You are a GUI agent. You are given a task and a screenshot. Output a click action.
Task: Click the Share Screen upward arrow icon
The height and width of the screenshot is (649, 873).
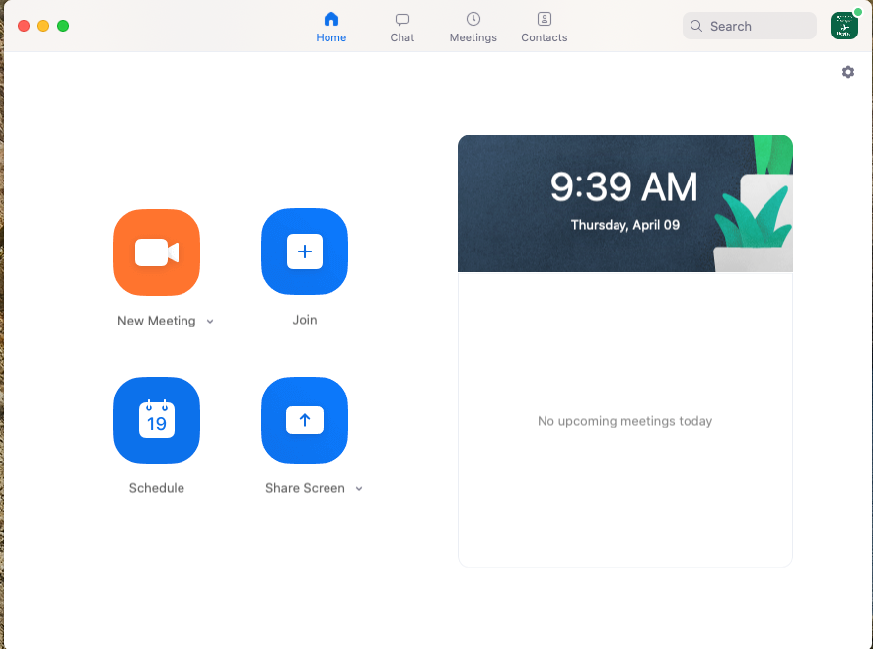click(305, 420)
